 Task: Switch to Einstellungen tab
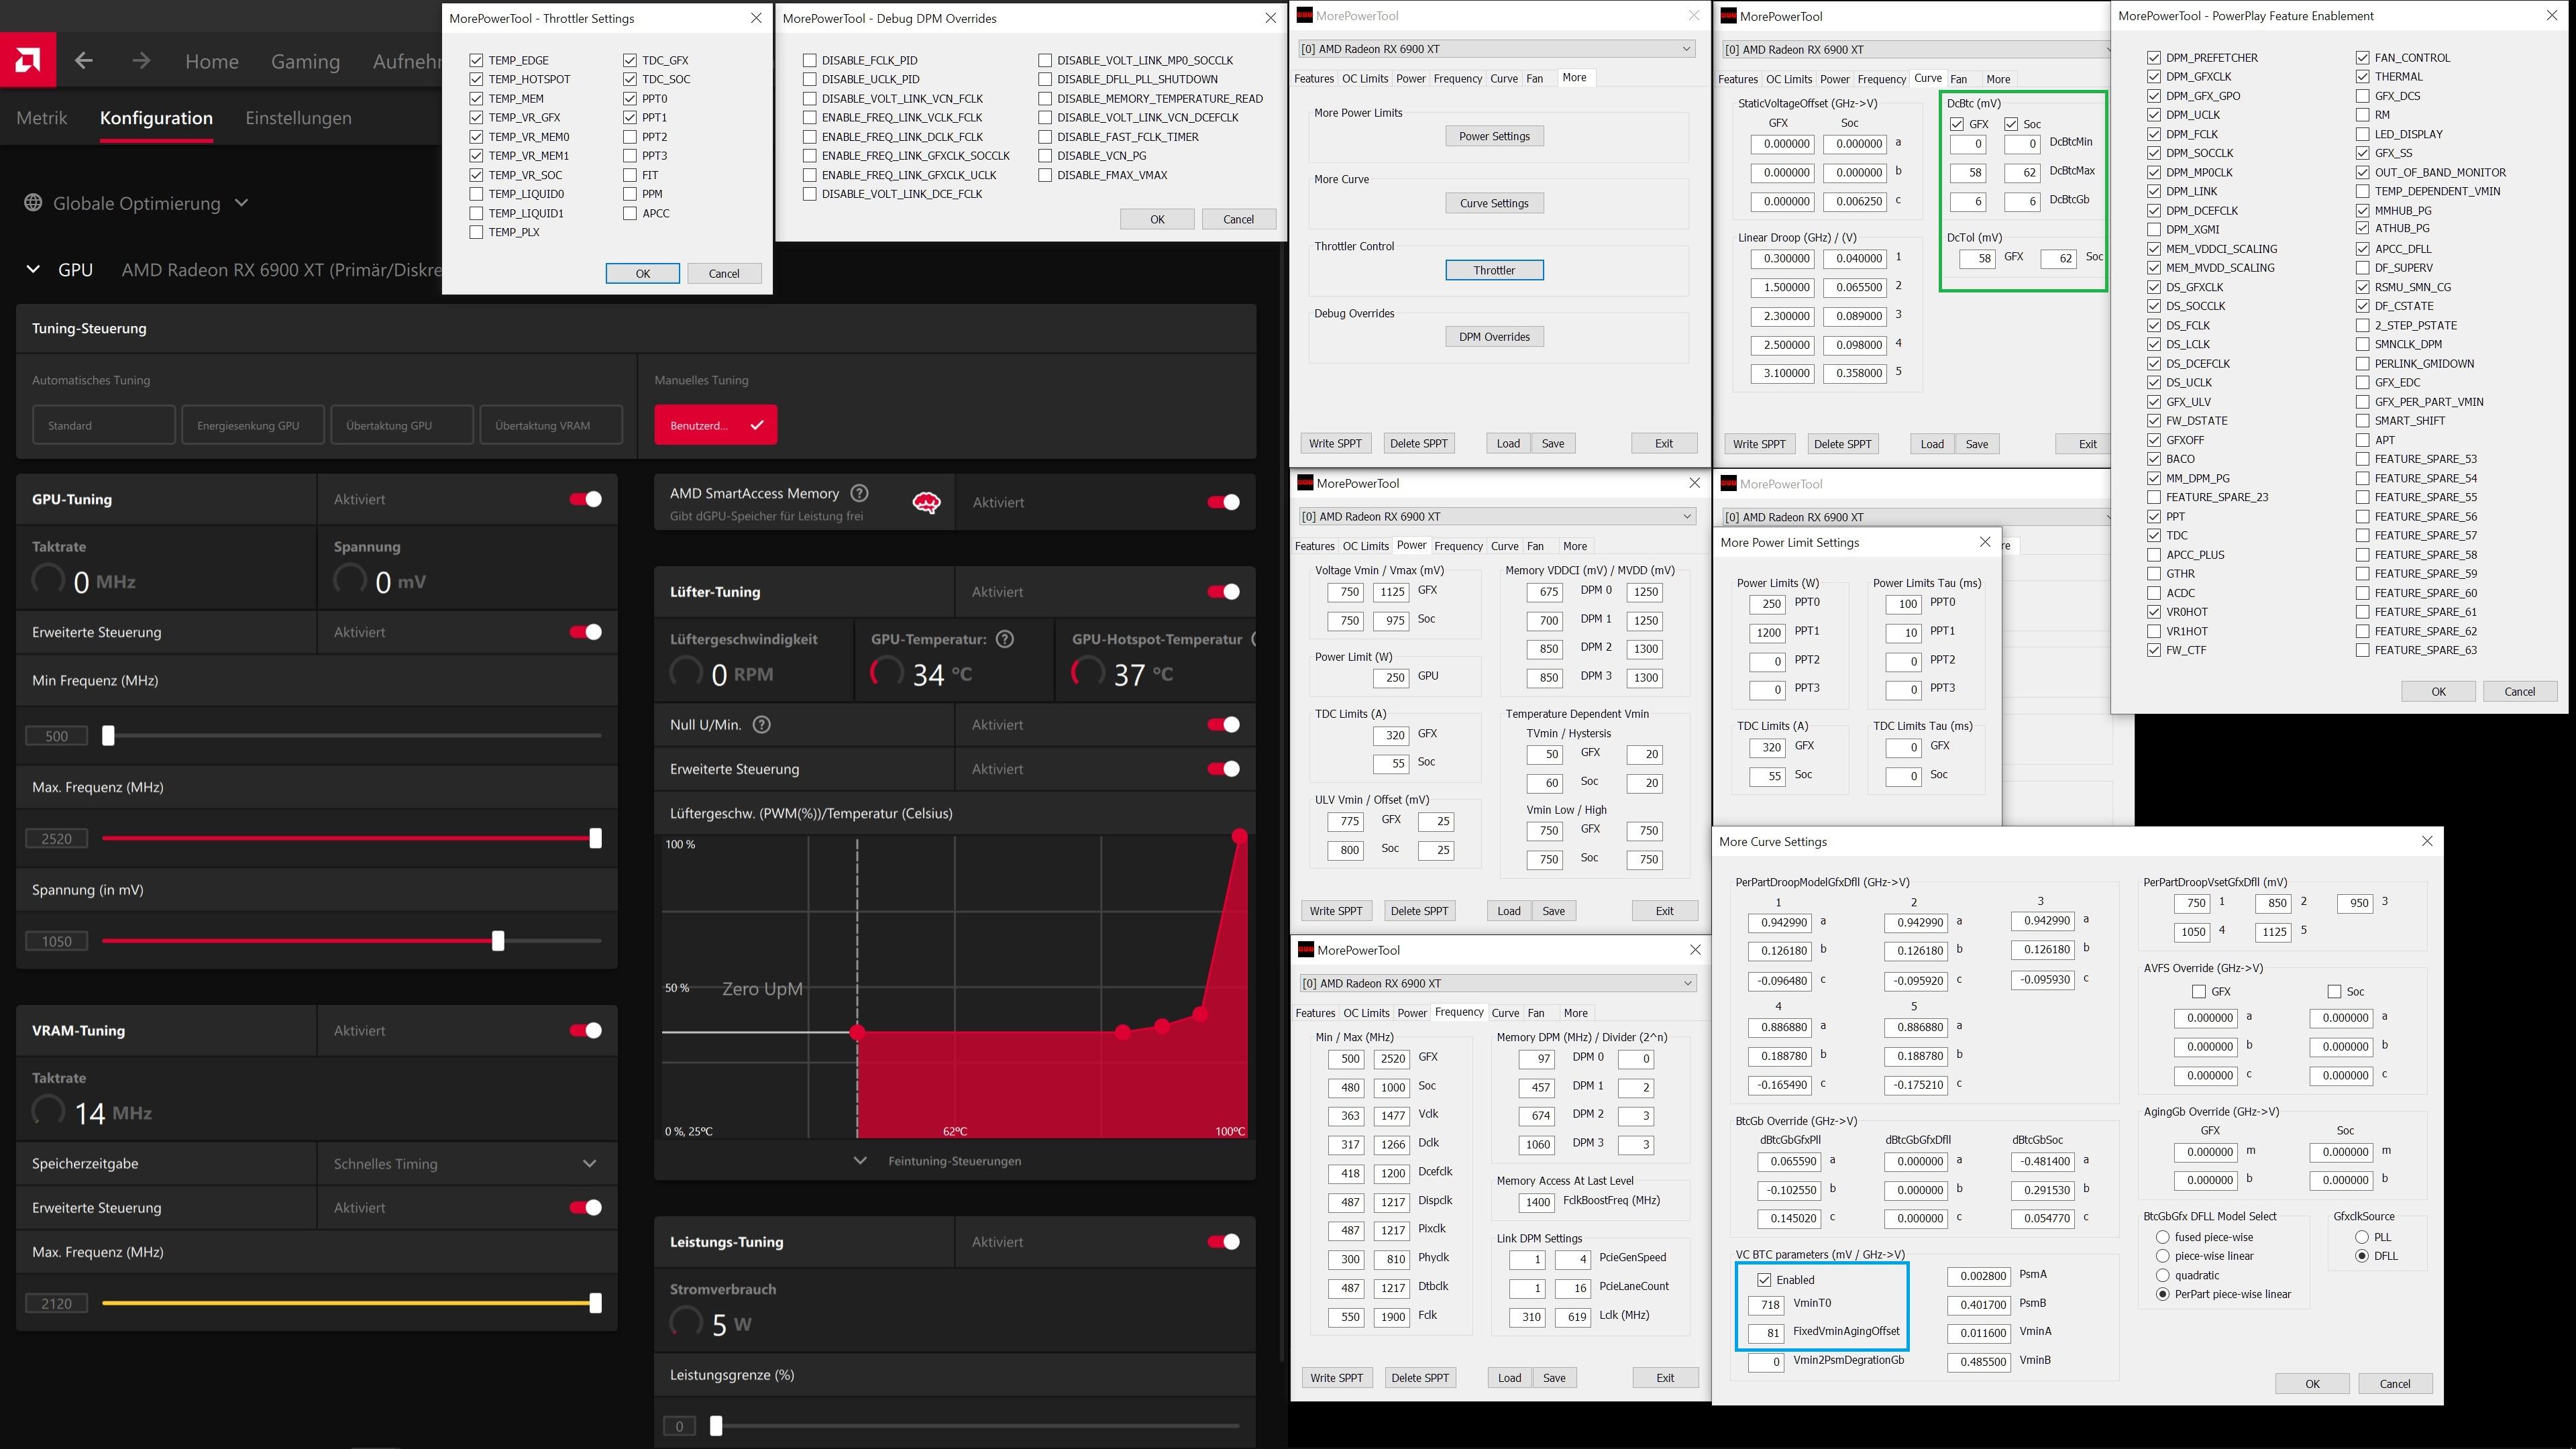(298, 118)
